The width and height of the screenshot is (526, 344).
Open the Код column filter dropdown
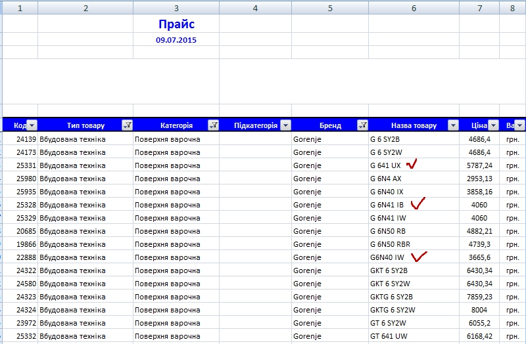point(32,125)
